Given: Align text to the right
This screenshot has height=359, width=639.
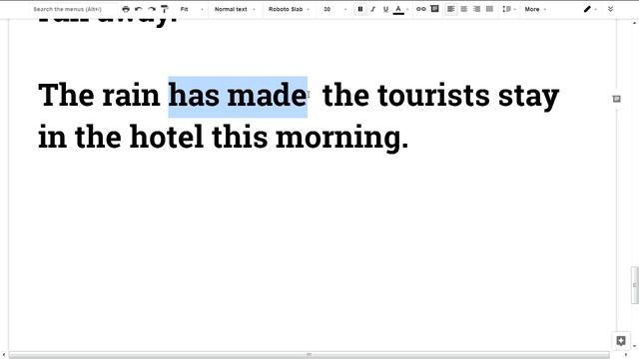Looking at the screenshot, I should (476, 9).
